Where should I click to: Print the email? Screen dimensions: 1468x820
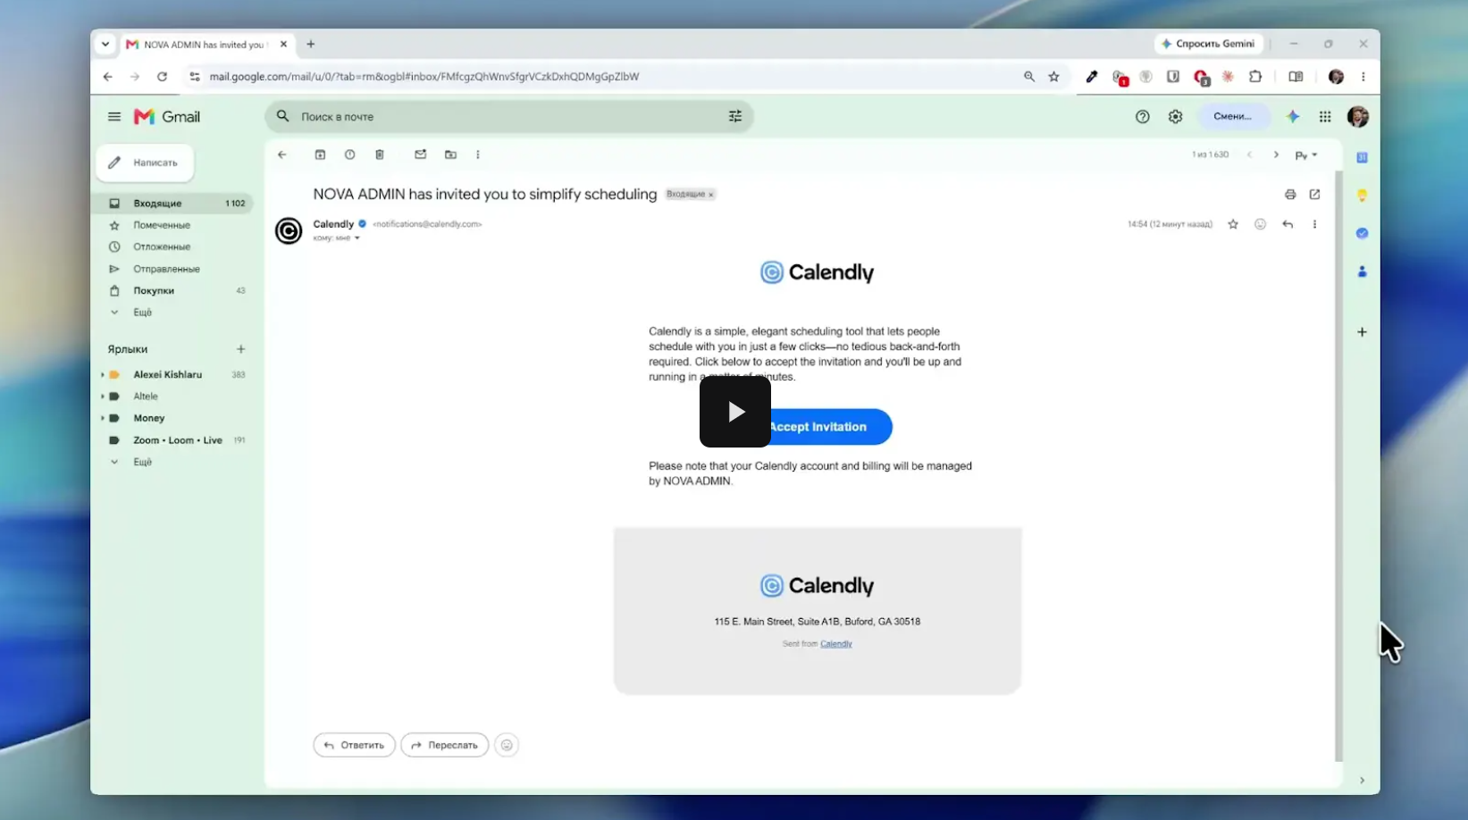(1290, 194)
